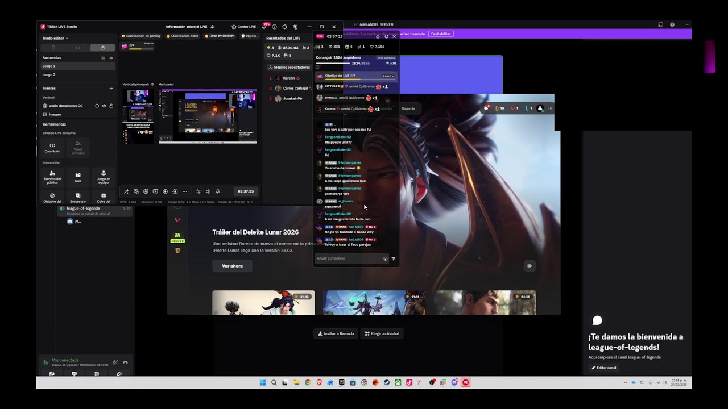Open the emoji picker in chat

[x=385, y=258]
